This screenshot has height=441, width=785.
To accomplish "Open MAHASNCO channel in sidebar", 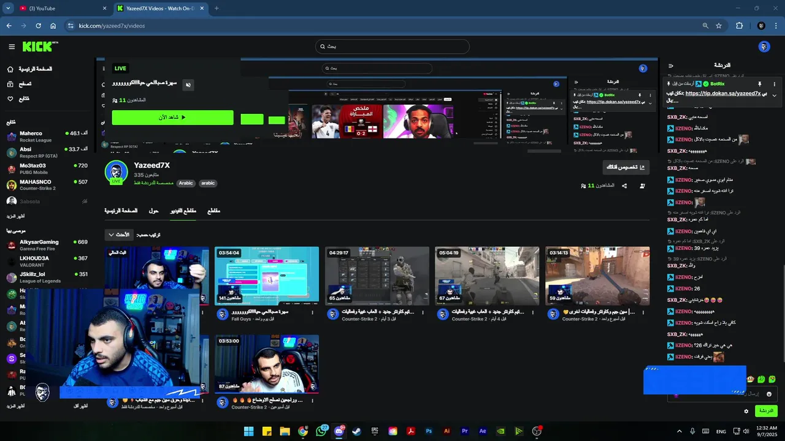I will (47, 184).
